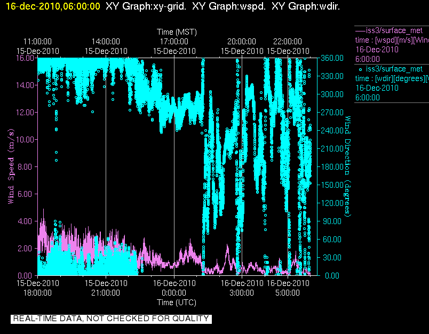
Task: Click the 11:00:00 MST tick label
Action: pos(37,42)
